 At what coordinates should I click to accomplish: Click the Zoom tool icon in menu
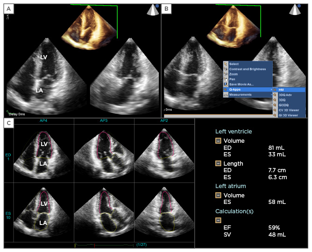click(x=226, y=74)
